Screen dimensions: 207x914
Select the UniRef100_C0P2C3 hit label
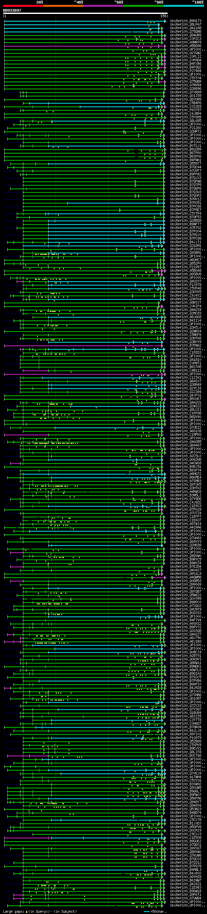coord(186,39)
